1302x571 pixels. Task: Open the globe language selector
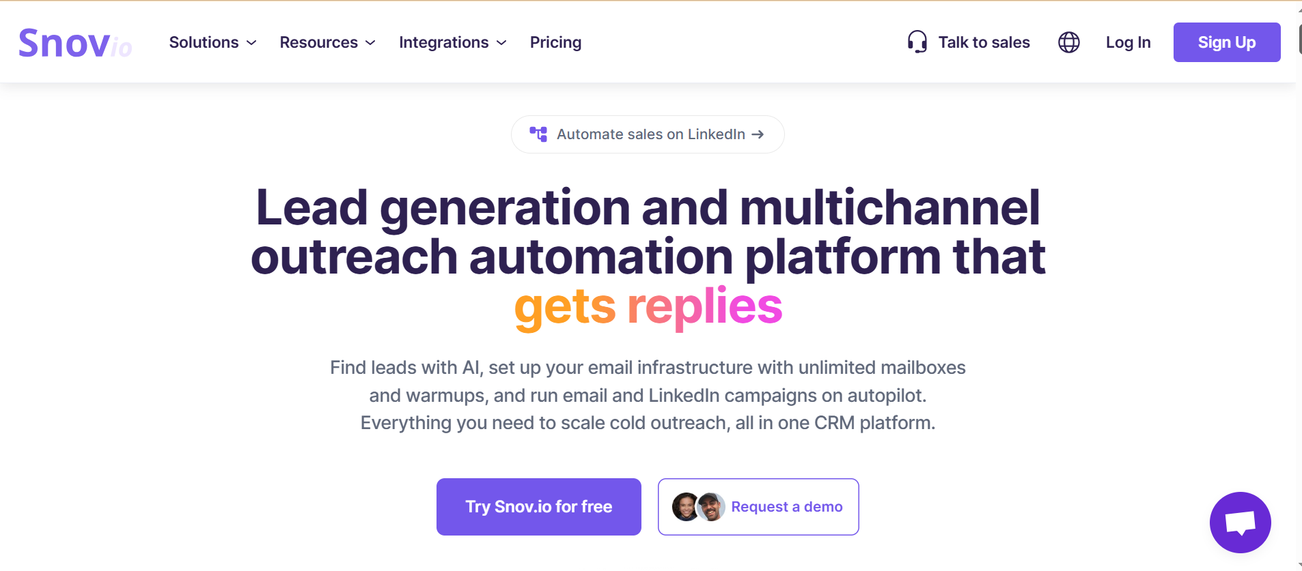(1068, 42)
